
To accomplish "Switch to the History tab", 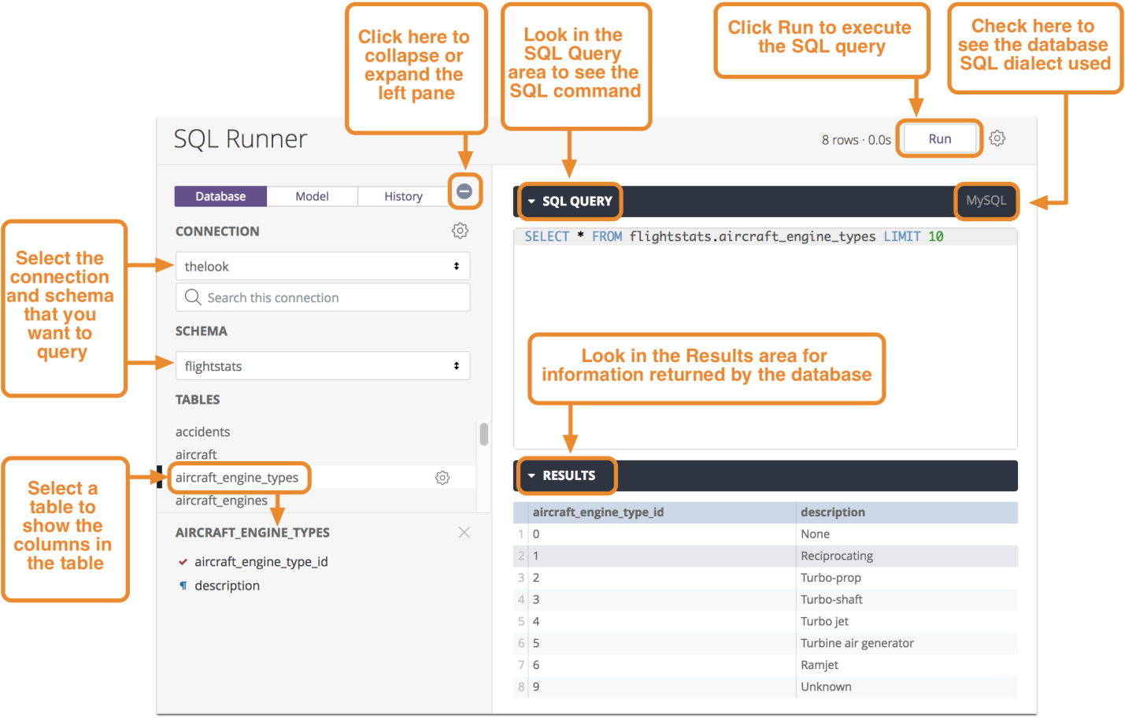I will pos(403,197).
